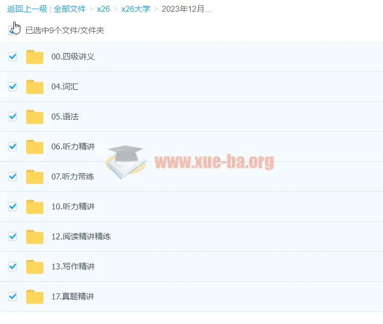383x324 pixels.
Task: Click folder icon of 06.听力精讲
Action: click(x=35, y=147)
